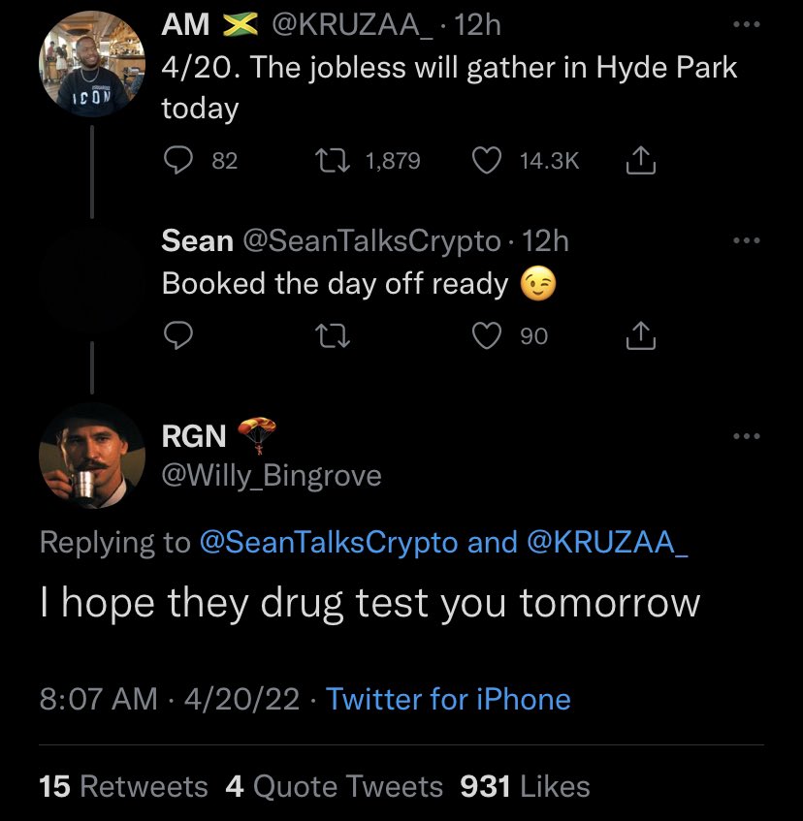View the 931 Likes list

click(525, 786)
